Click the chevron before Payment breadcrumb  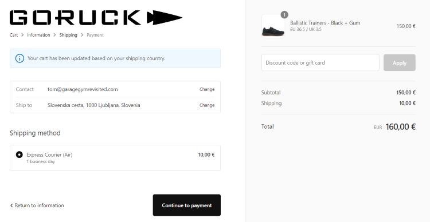click(82, 35)
